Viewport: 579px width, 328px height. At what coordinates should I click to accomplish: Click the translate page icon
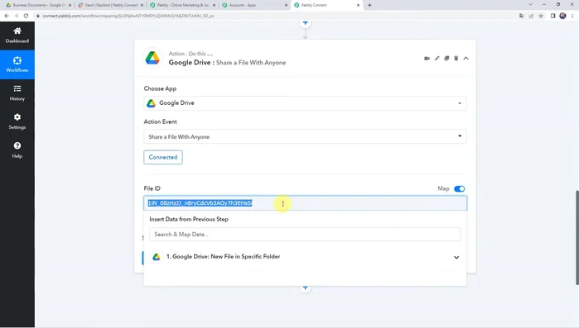521,16
